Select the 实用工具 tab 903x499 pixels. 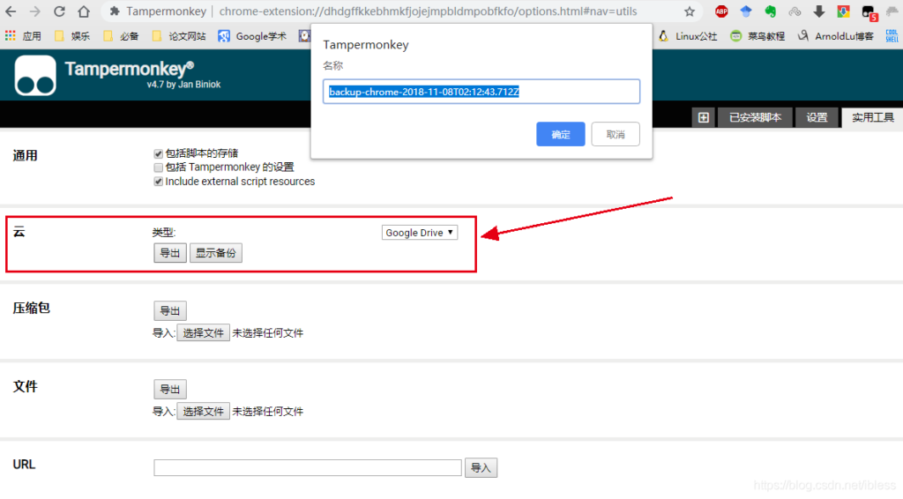pyautogui.click(x=872, y=117)
